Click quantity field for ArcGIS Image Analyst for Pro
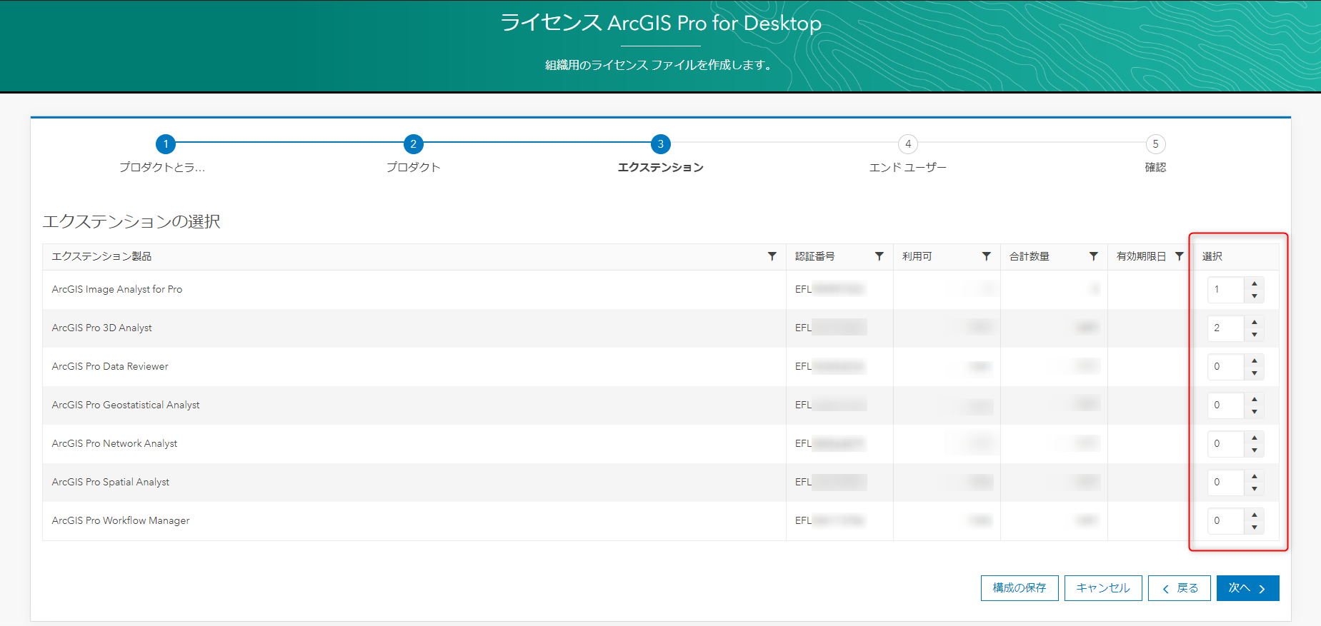The width and height of the screenshot is (1321, 626). [x=1226, y=289]
